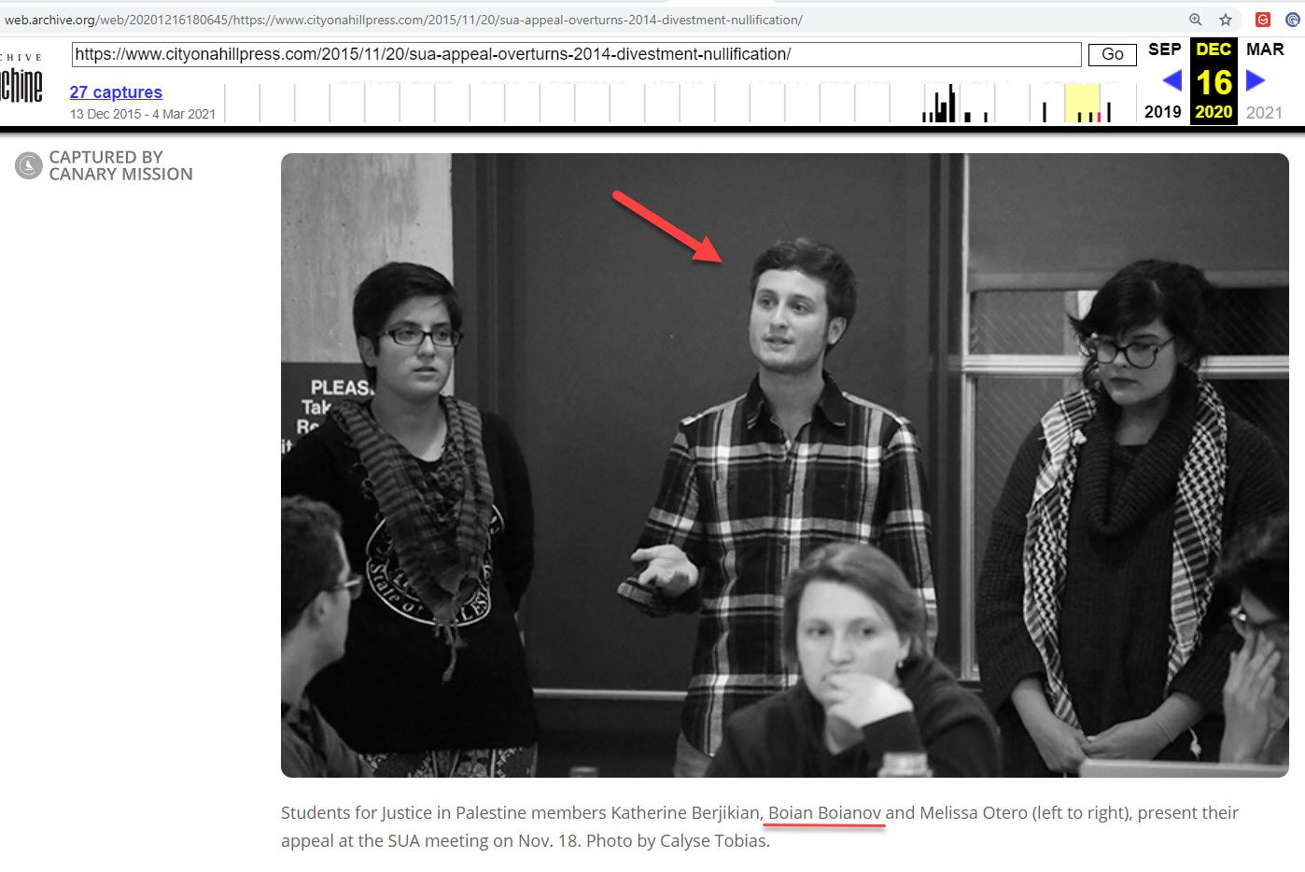Image resolution: width=1305 pixels, height=872 pixels.
Task: Go to previous capture with blue left arrow
Action: tap(1172, 80)
